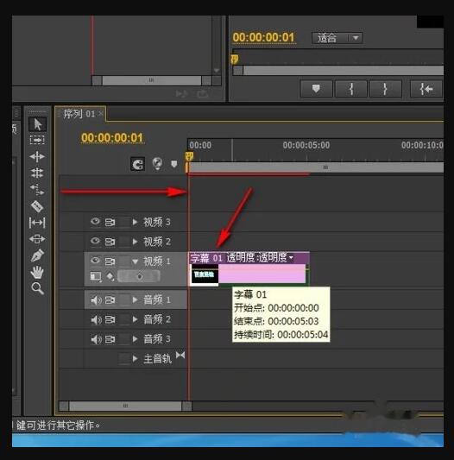Select the Ripple Edit tool
This screenshot has width=454, height=460.
tap(37, 156)
